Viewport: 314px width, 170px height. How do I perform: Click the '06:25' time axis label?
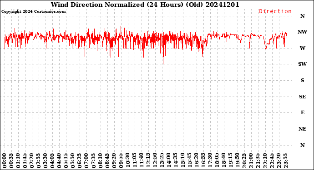click(x=80, y=160)
